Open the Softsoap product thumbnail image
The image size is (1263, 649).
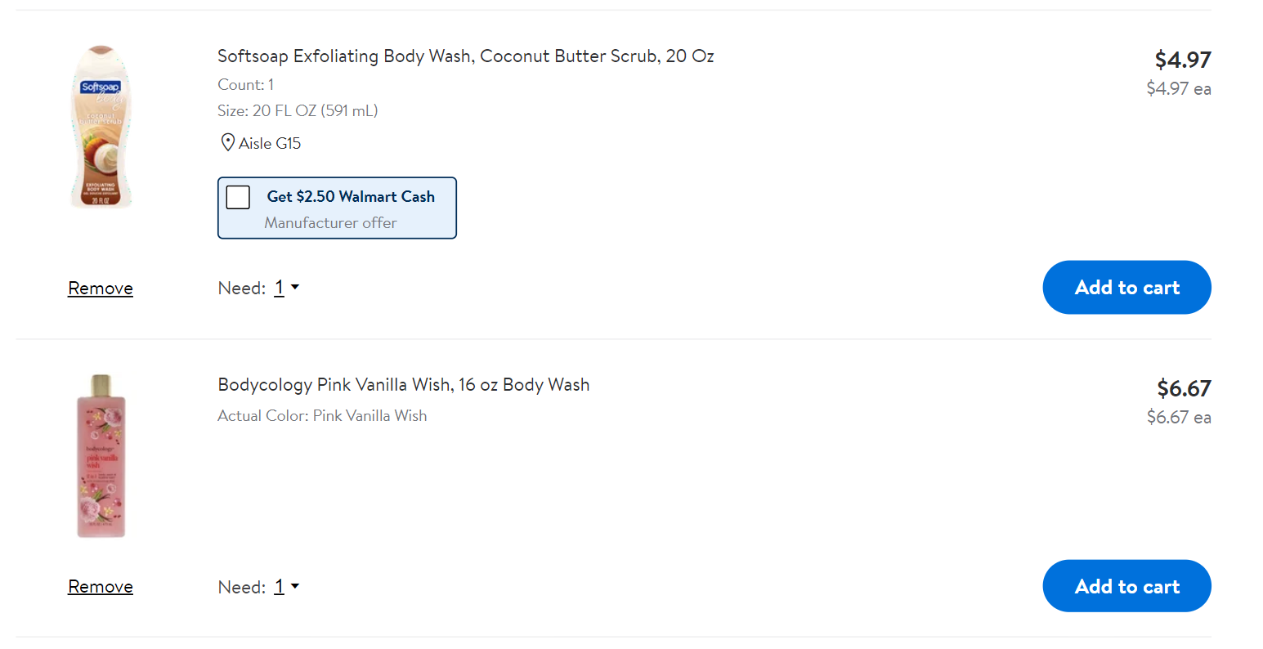(101, 127)
